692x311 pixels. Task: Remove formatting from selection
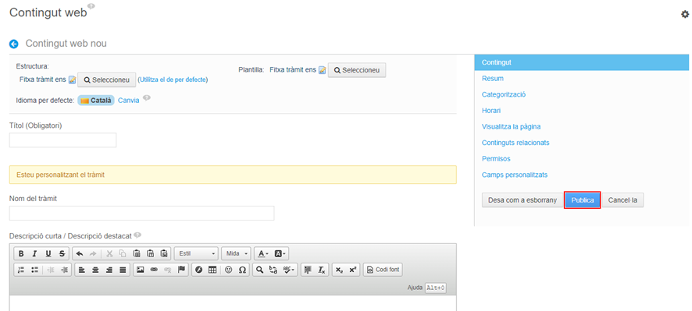pyautogui.click(x=322, y=270)
